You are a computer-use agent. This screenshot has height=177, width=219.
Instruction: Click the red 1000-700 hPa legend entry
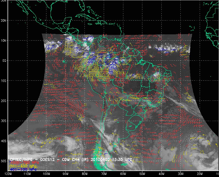[x=24, y=163]
